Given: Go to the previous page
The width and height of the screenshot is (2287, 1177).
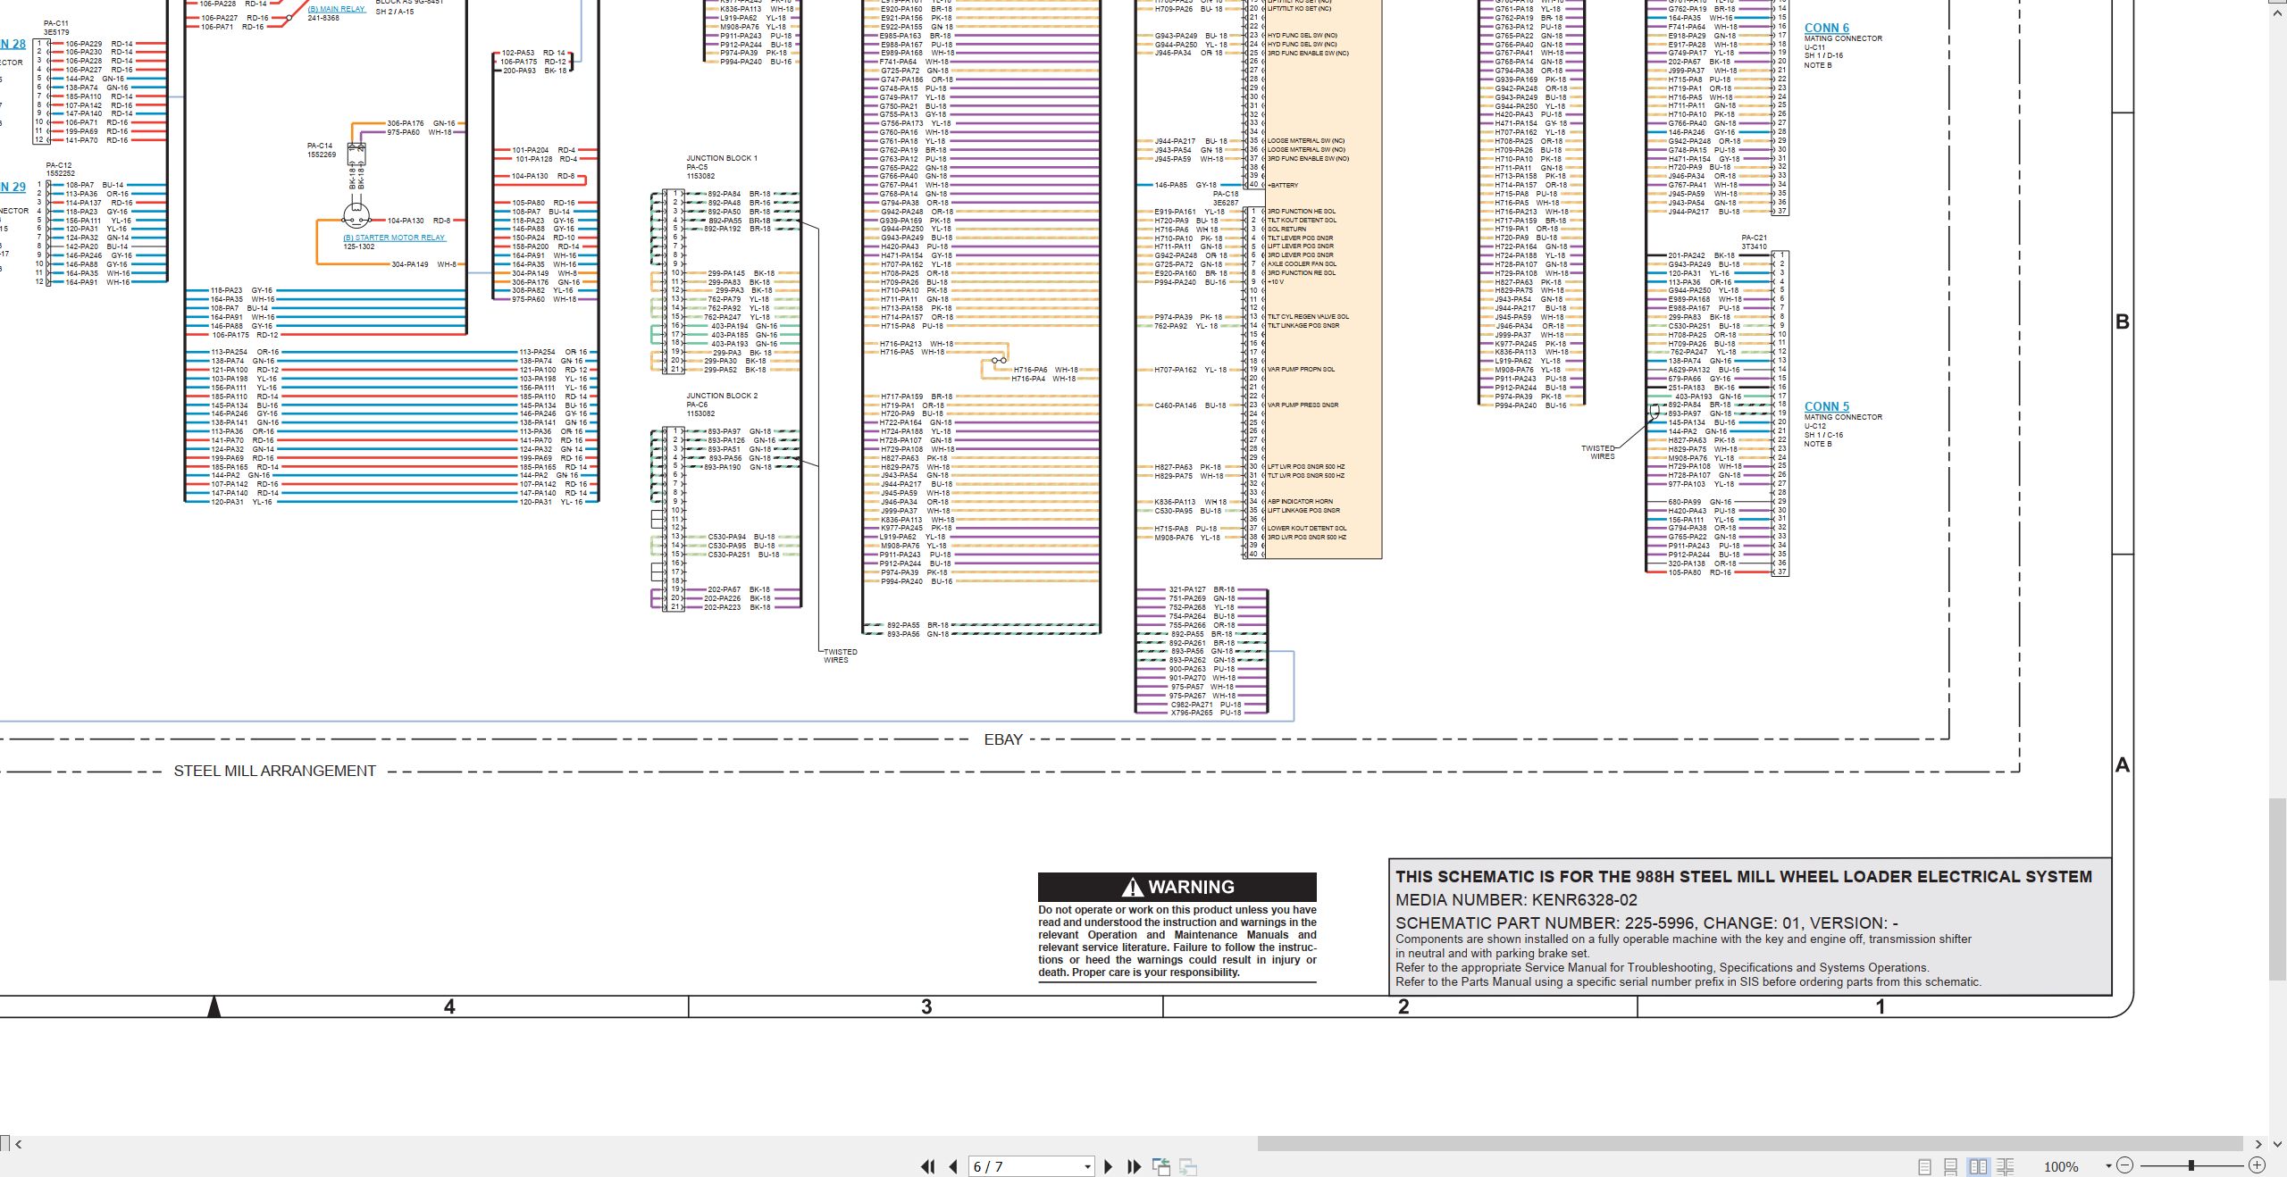Looking at the screenshot, I should (953, 1166).
